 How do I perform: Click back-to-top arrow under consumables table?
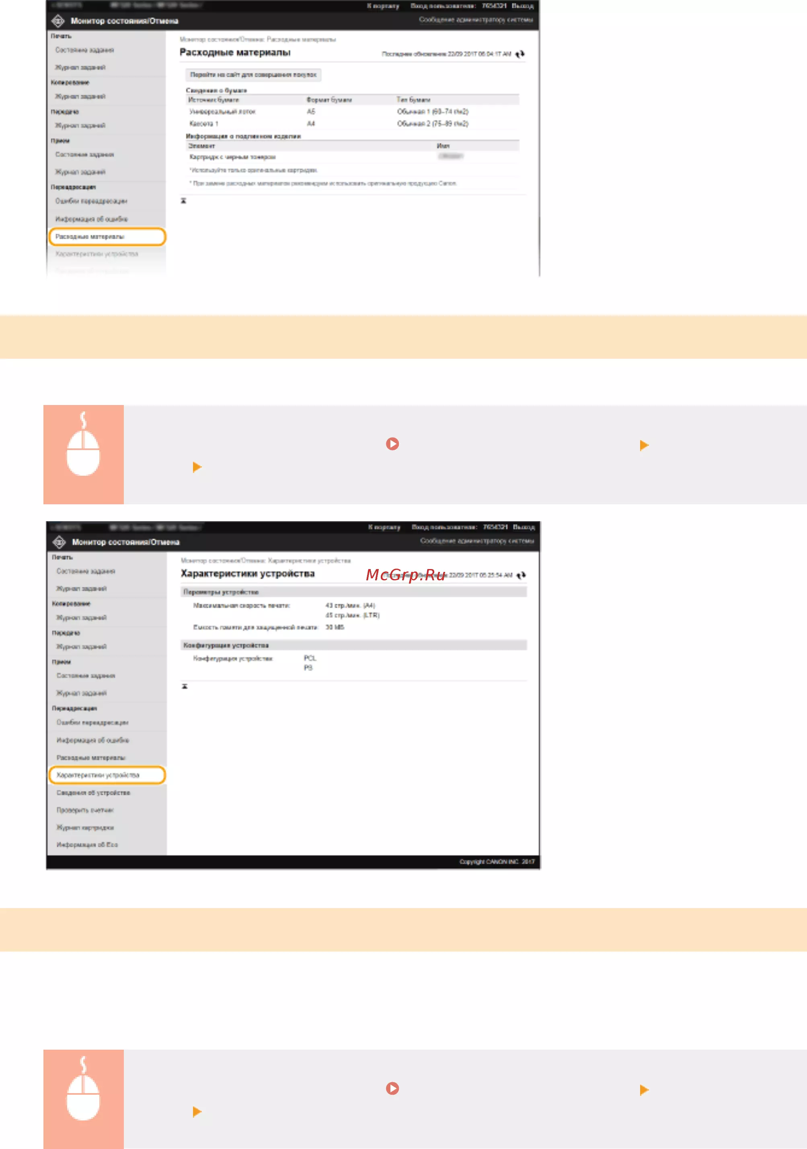(184, 201)
